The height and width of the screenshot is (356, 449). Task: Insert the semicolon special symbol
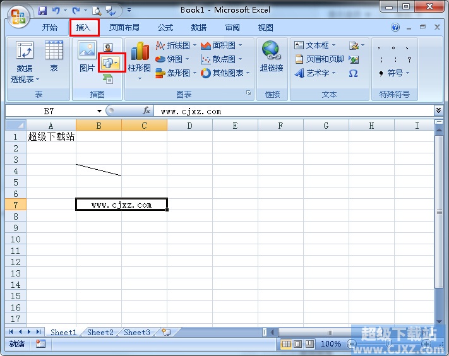[x=381, y=59]
